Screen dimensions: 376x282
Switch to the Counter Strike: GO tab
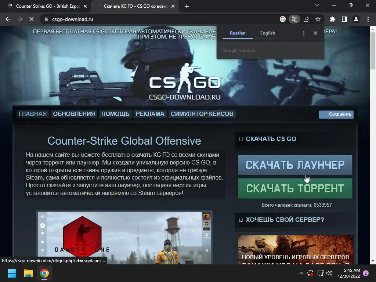[45, 6]
